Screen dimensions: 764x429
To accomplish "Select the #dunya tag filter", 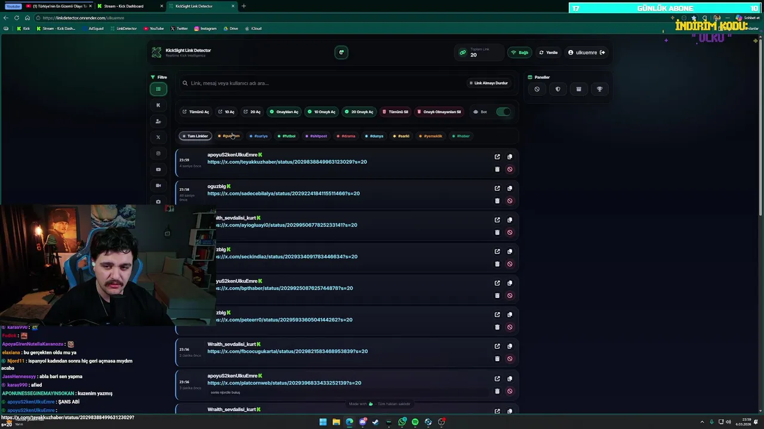I will (374, 136).
